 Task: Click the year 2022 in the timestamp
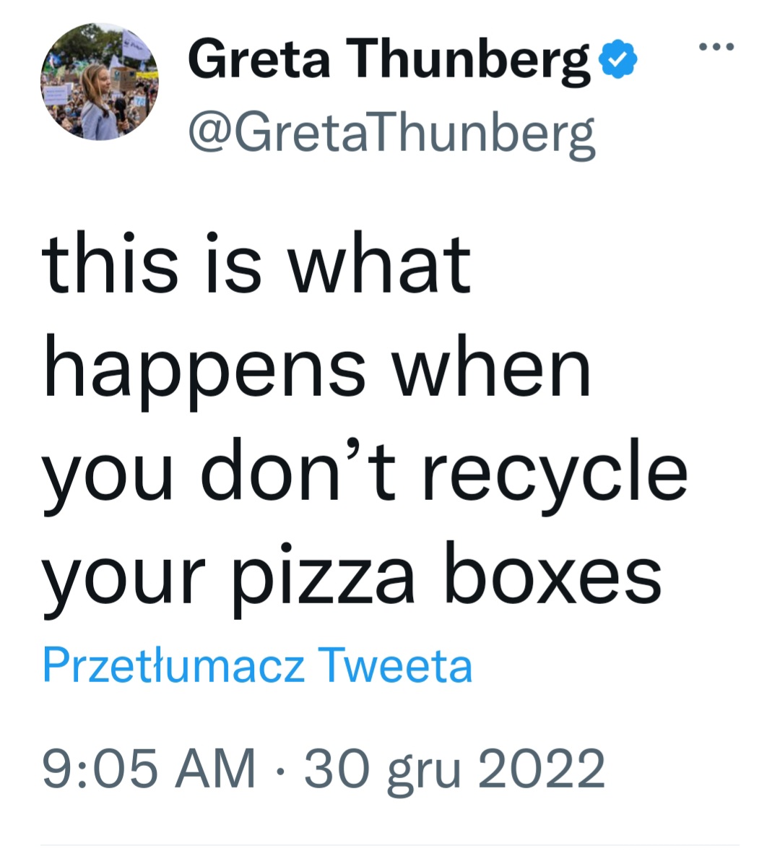point(541,768)
